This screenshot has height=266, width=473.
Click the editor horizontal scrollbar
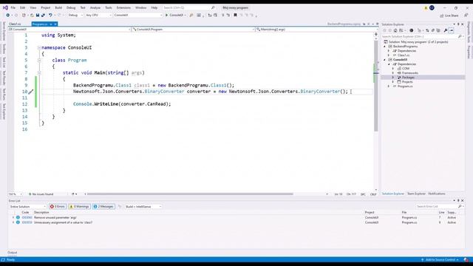pyautogui.click(x=190, y=194)
